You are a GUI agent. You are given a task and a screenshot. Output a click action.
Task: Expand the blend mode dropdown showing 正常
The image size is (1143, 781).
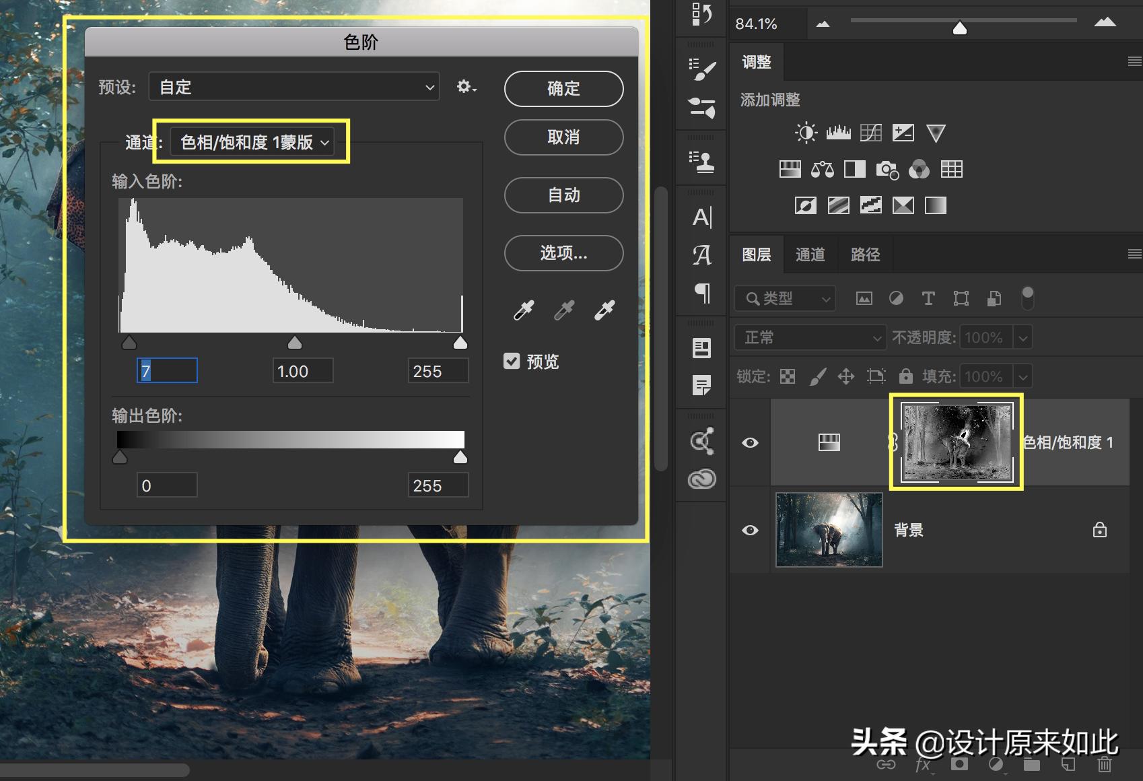[810, 337]
